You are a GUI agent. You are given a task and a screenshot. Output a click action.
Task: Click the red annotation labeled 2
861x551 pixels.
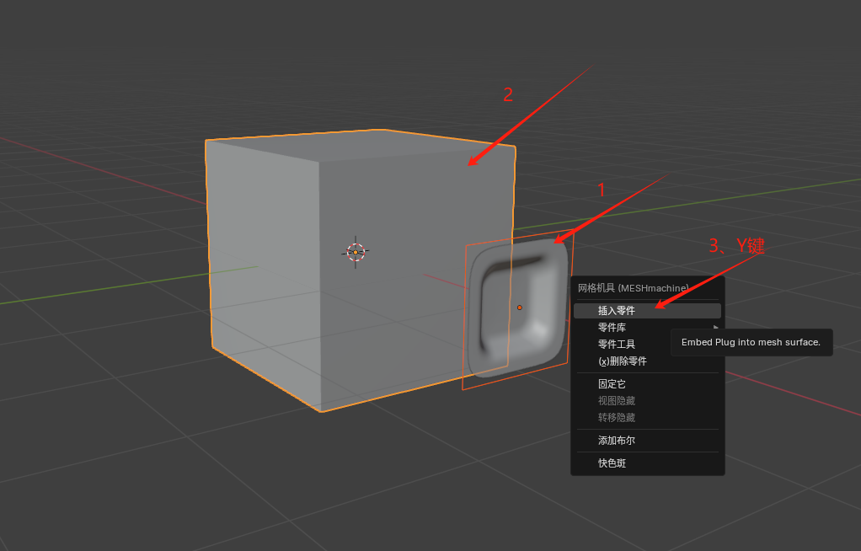[x=506, y=95]
